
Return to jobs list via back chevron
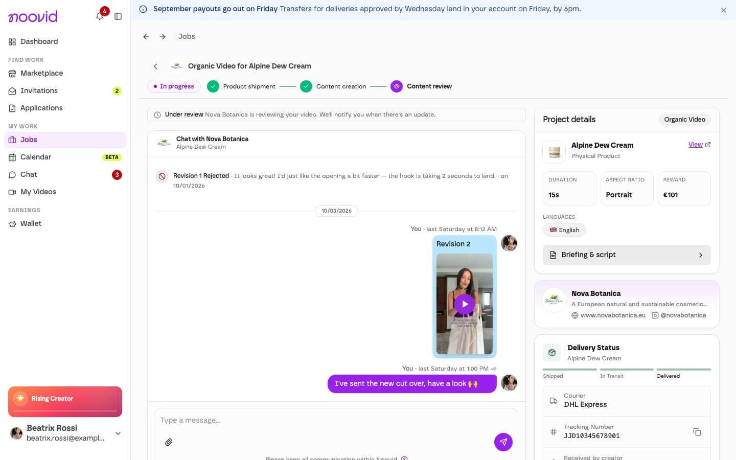[155, 66]
